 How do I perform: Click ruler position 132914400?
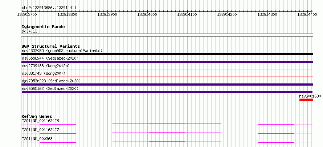(307, 14)
